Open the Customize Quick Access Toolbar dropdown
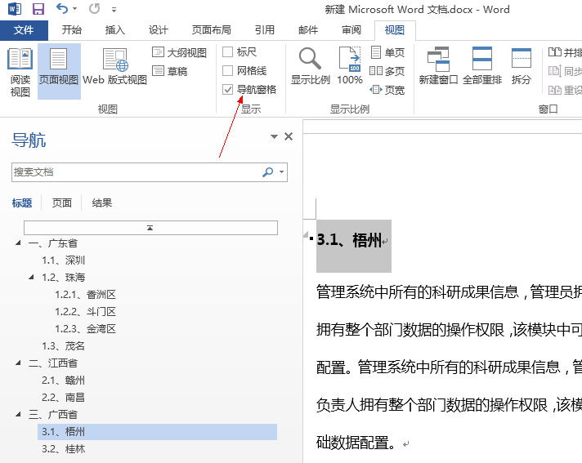 tap(114, 10)
